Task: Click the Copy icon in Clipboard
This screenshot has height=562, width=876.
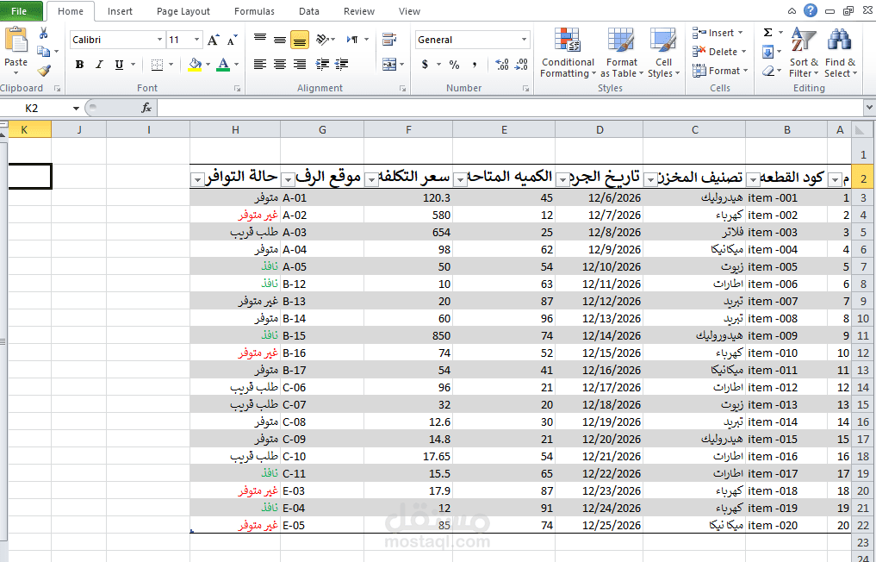Action: pyautogui.click(x=44, y=52)
